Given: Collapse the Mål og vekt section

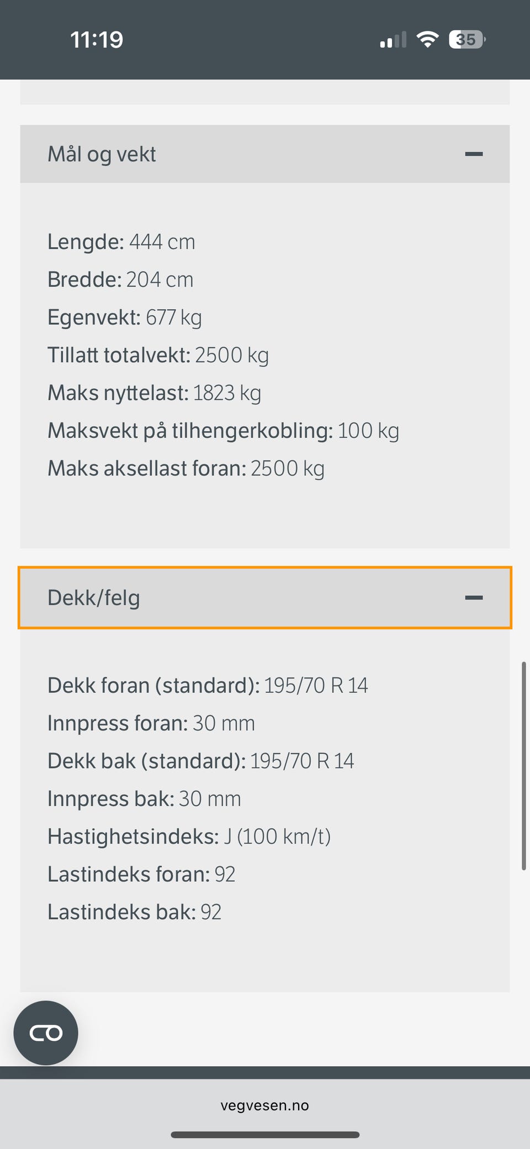Looking at the screenshot, I should point(264,154).
